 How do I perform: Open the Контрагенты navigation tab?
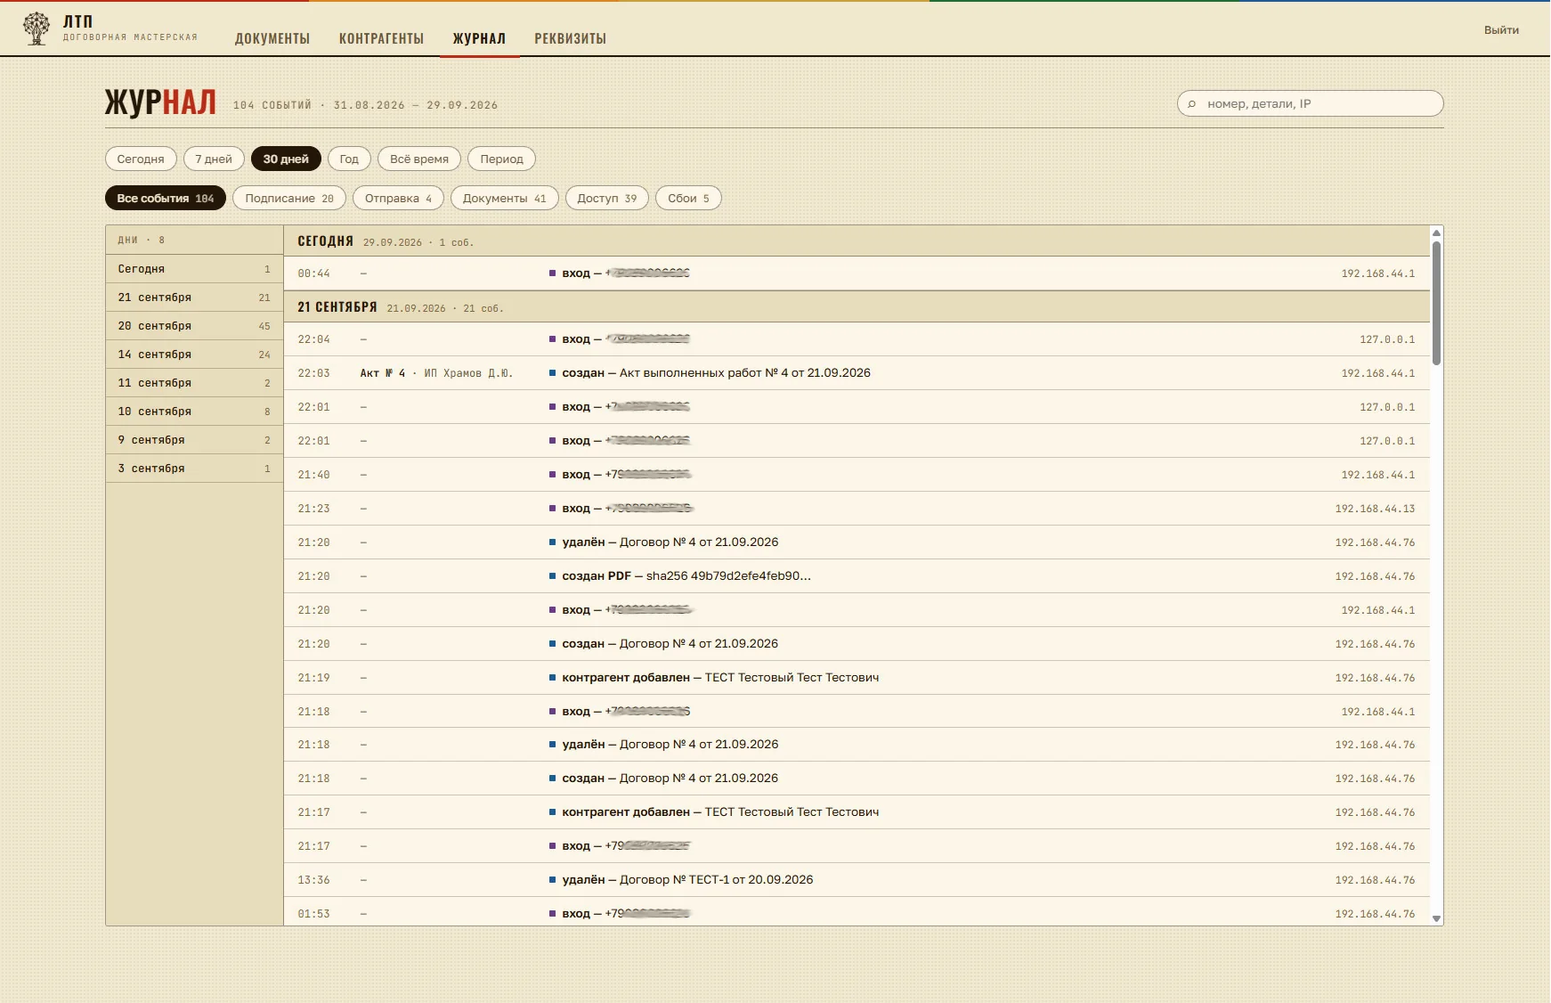point(381,38)
